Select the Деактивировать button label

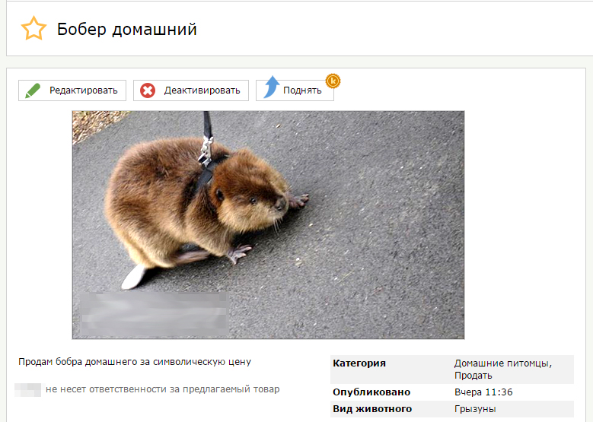(x=202, y=90)
